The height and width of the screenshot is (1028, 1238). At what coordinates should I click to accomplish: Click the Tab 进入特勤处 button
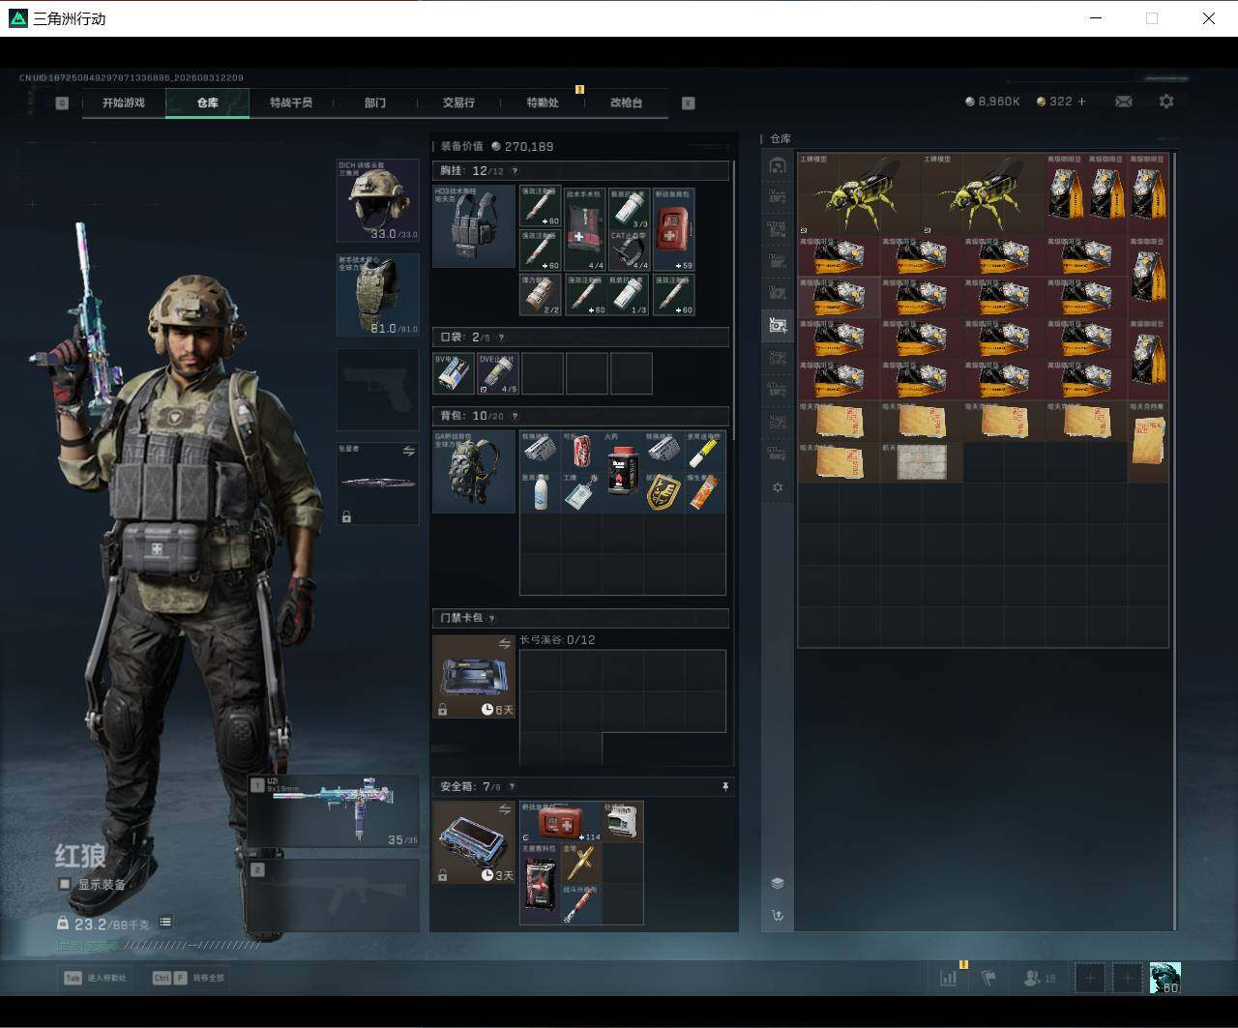(96, 978)
